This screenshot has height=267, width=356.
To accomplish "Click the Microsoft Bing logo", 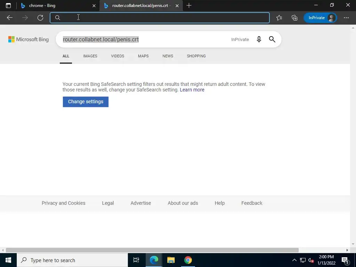I will click(x=29, y=39).
